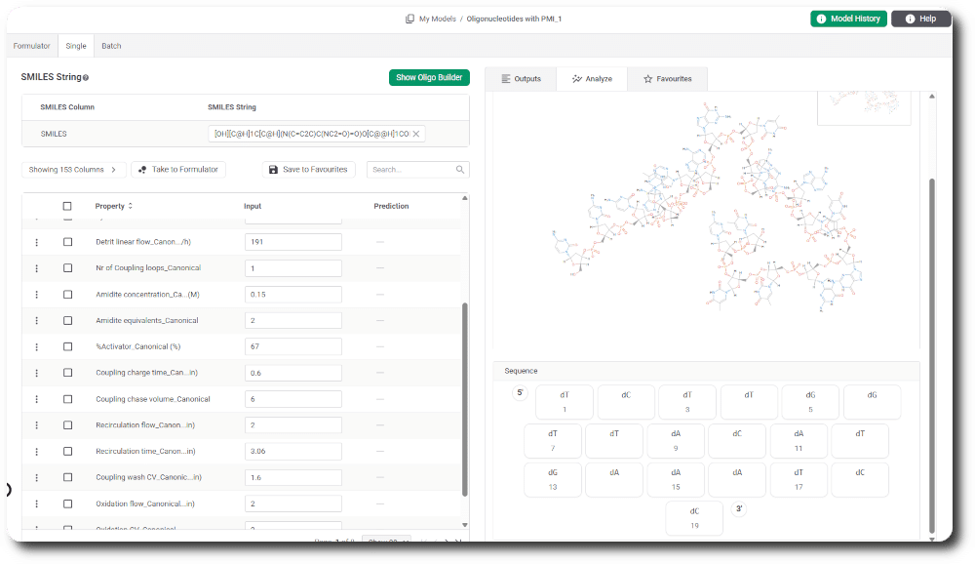Open three-dot menu for Nr of Coupling loops
This screenshot has height=564, width=975.
(37, 268)
